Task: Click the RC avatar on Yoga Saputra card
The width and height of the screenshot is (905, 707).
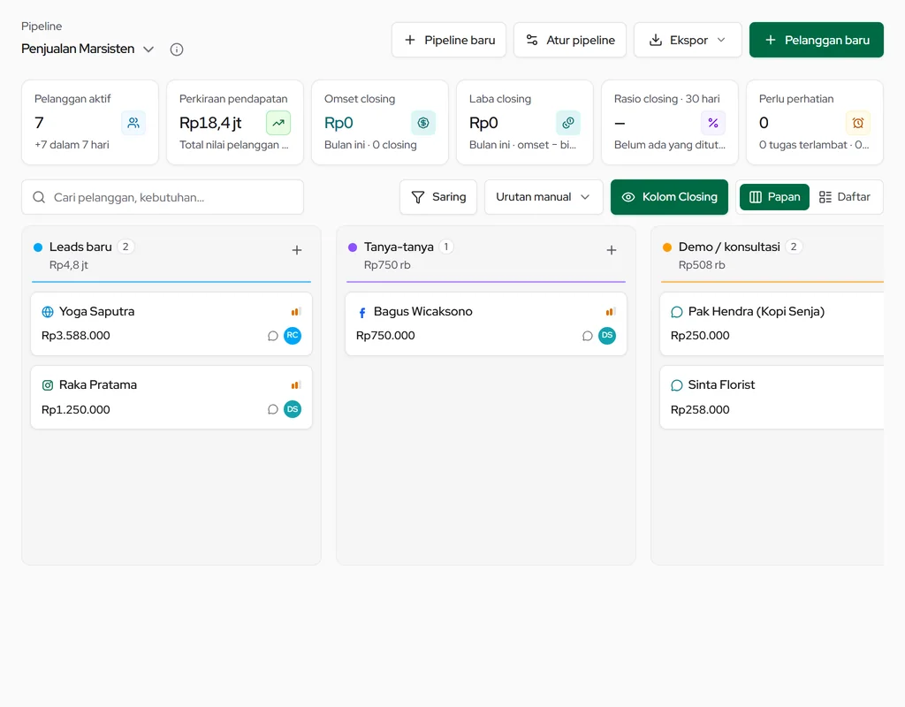Action: coord(293,335)
